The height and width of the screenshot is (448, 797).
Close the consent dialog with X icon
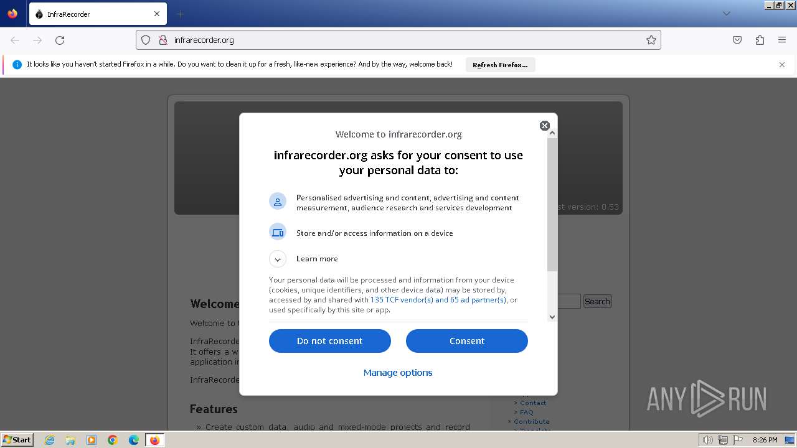(x=544, y=126)
